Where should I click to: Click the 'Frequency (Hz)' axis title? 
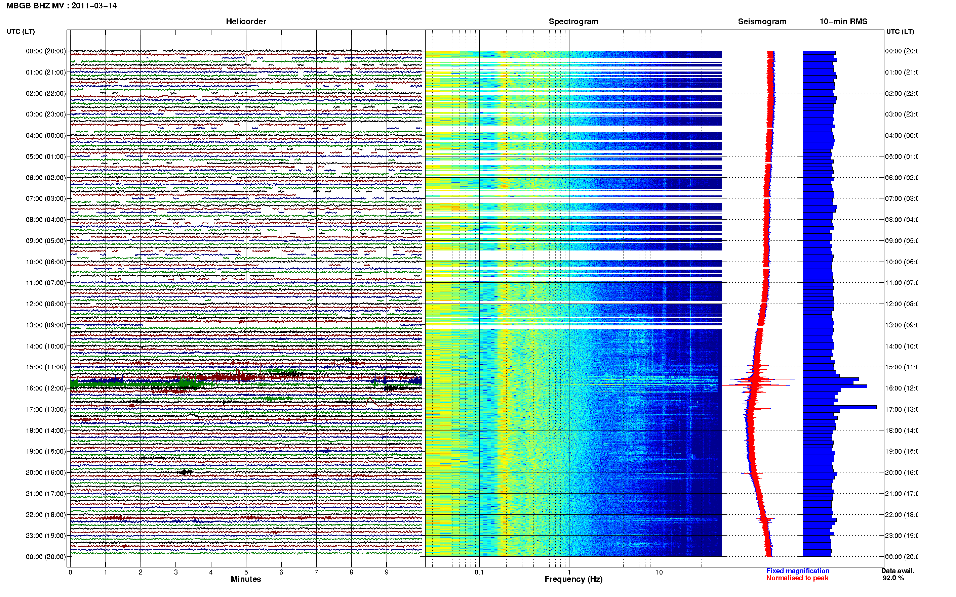click(573, 579)
